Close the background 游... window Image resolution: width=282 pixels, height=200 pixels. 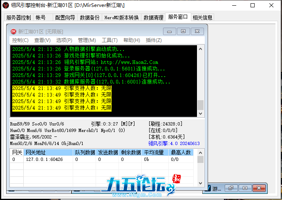click(259, 188)
